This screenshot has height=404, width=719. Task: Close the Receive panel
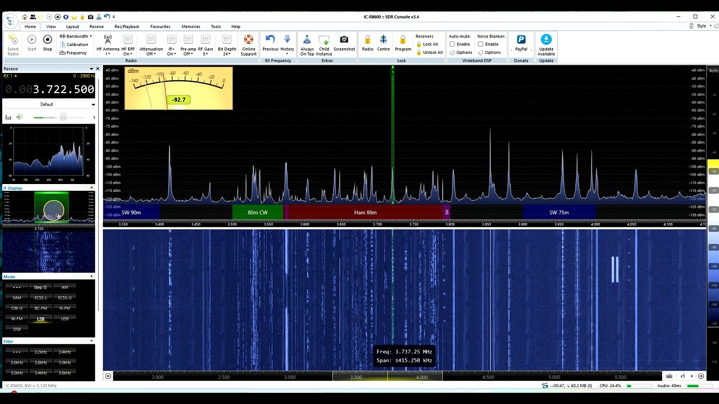97,69
